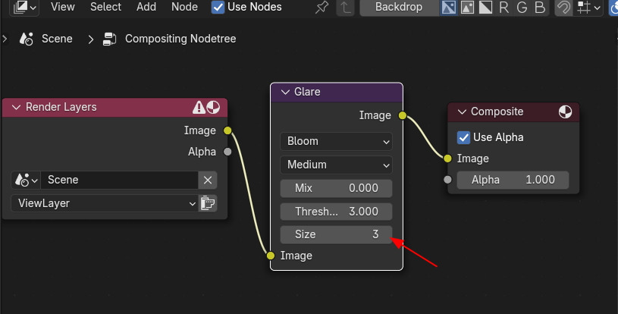Image resolution: width=618 pixels, height=314 pixels.
Task: Open the Medium quality dropdown
Action: click(336, 165)
